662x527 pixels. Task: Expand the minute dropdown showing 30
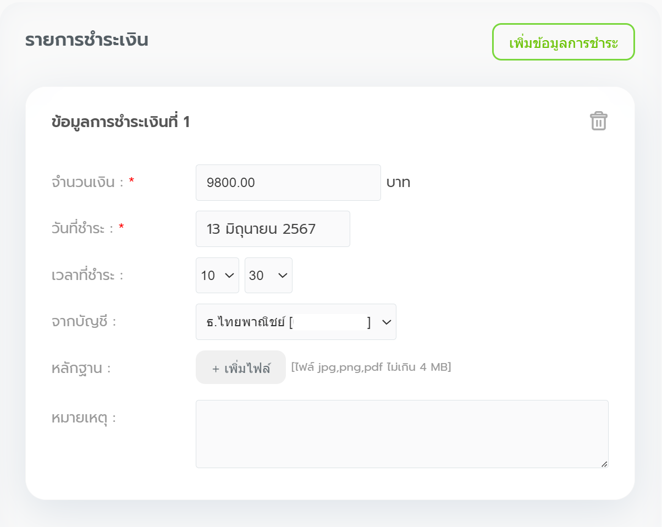(268, 275)
